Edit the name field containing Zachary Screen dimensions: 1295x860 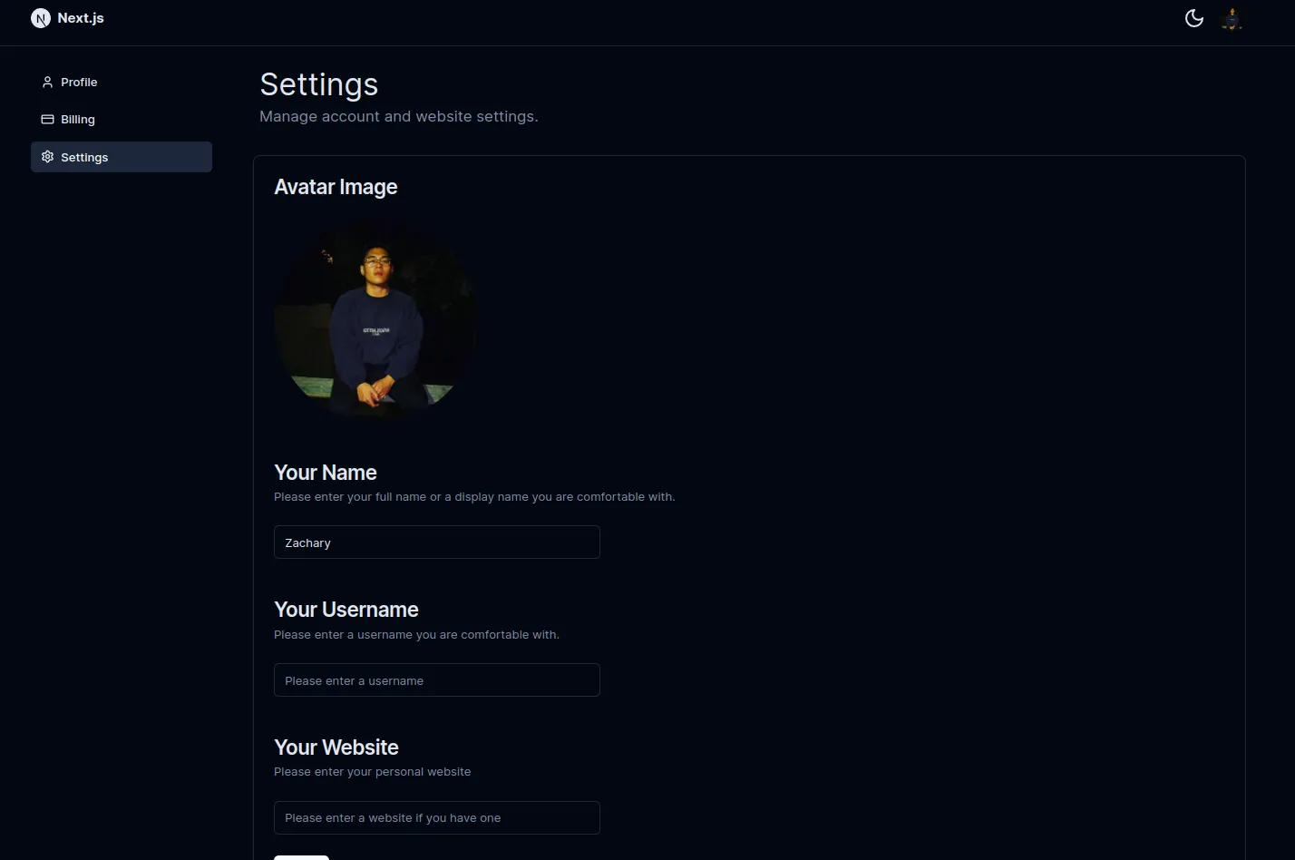(x=436, y=542)
